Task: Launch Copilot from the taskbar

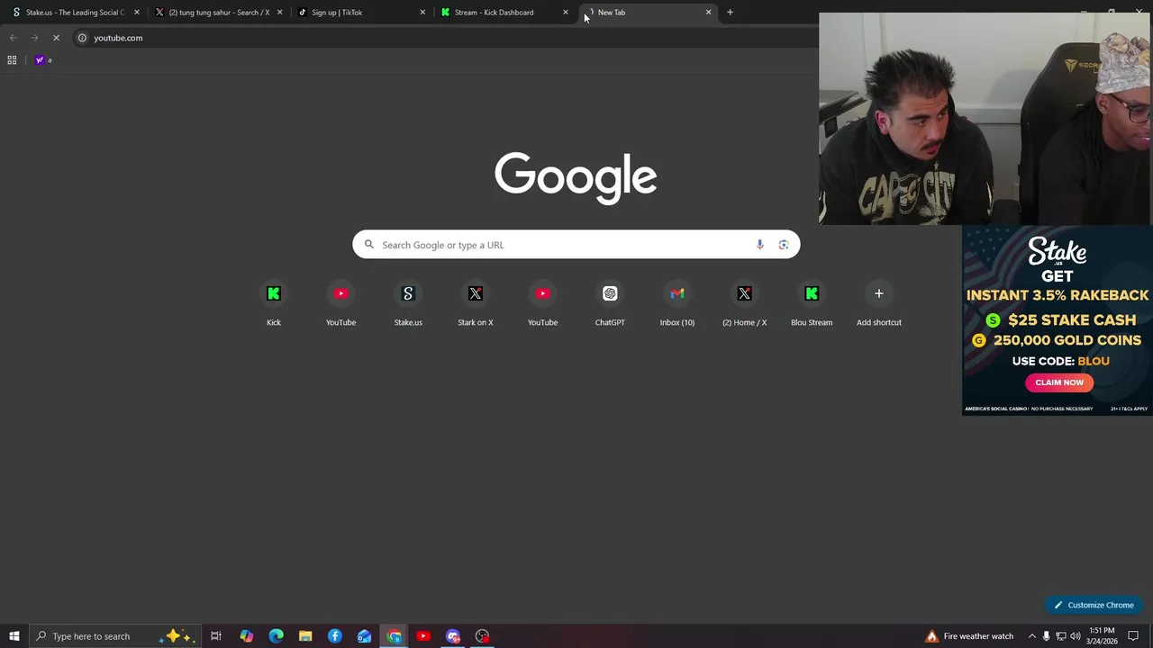Action: tap(247, 636)
